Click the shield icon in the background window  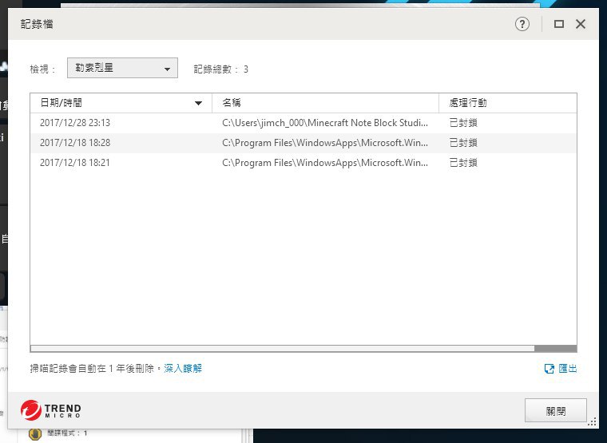point(35,433)
